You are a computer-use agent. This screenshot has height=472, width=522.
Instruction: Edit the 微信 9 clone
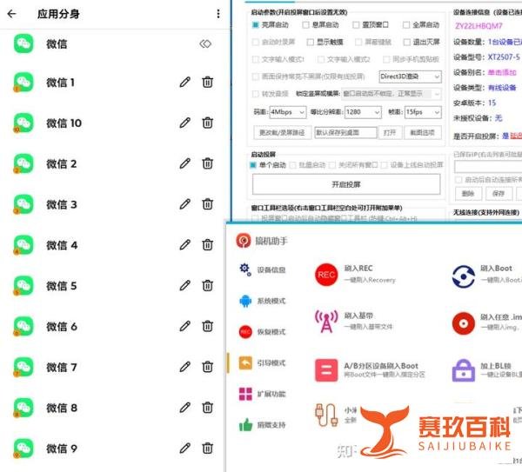coord(185,448)
